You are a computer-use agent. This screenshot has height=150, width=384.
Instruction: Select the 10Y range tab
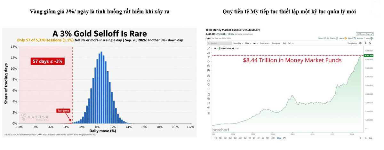click(x=268, y=138)
